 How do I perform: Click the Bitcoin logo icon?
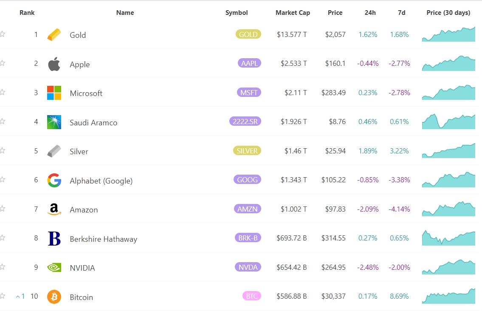54,297
